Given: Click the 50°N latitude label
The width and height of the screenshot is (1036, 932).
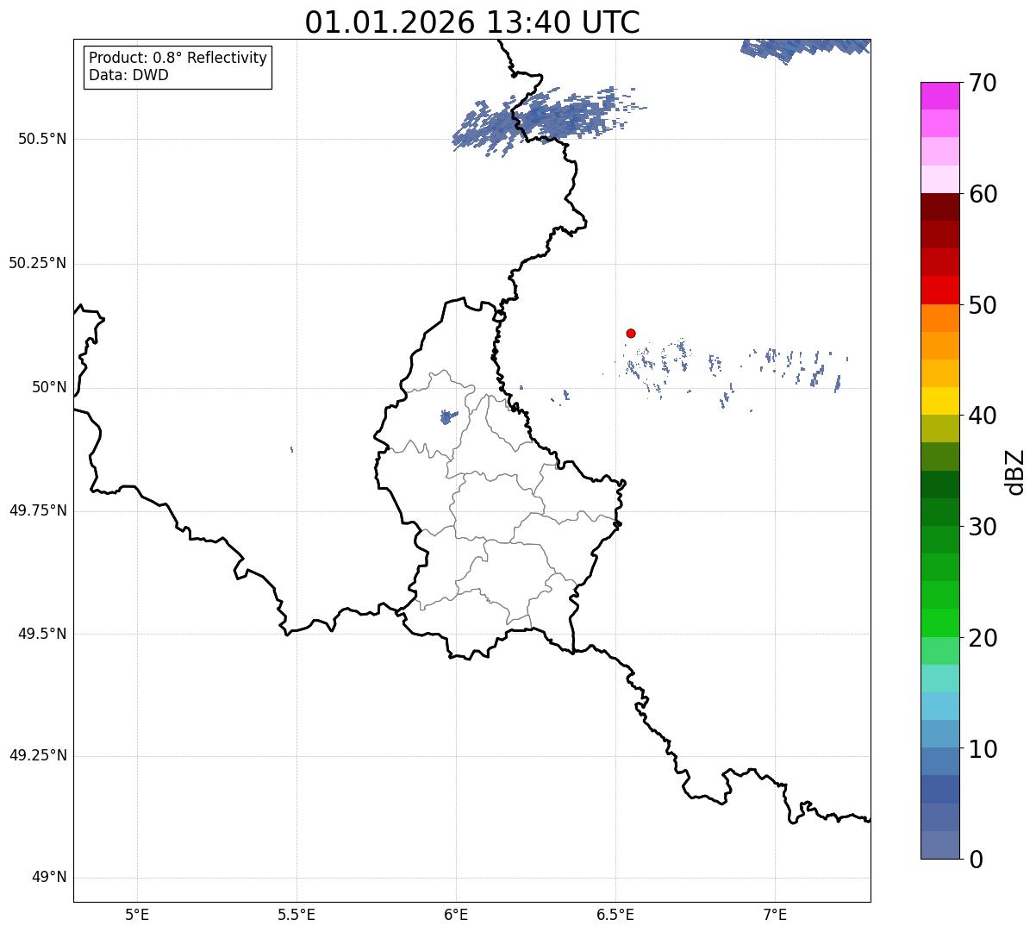Looking at the screenshot, I should (x=49, y=387).
